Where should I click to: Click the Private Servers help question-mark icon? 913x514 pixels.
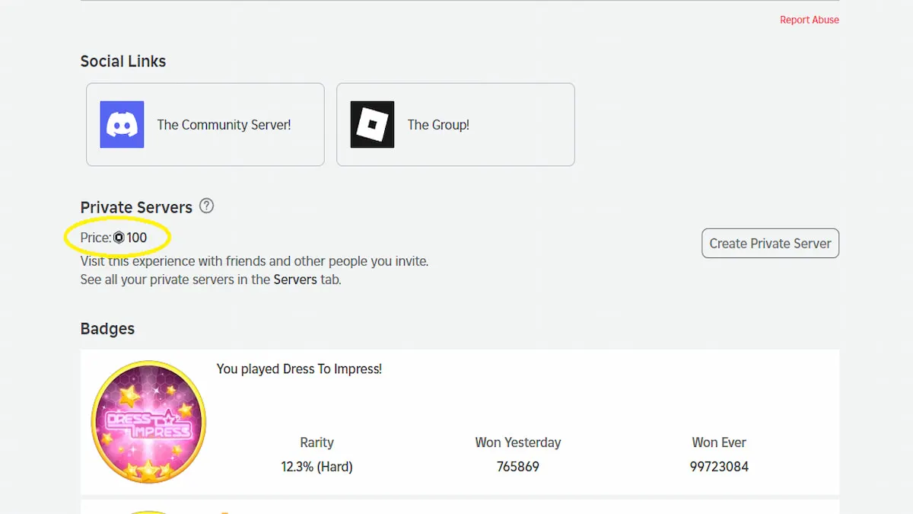206,206
